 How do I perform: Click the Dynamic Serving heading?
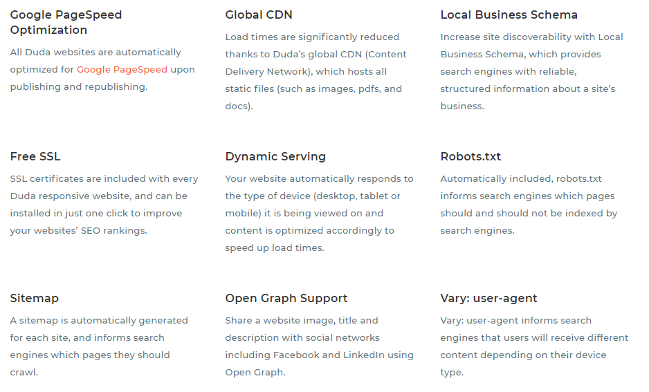coord(275,157)
